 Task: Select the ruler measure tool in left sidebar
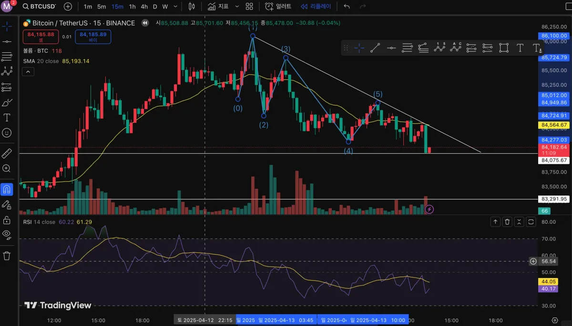pos(7,153)
